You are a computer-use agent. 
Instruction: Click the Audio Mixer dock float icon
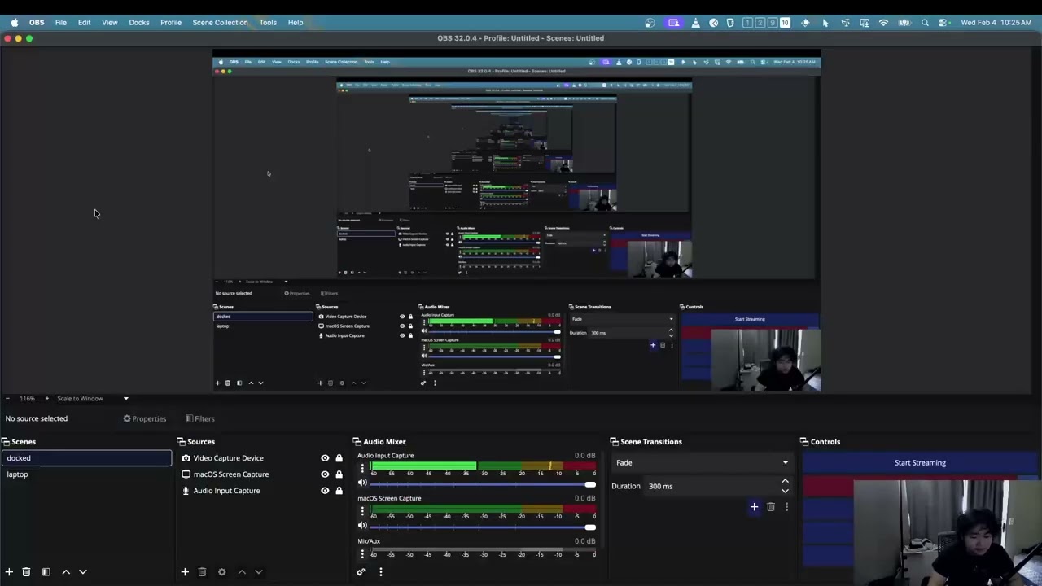[357, 442]
